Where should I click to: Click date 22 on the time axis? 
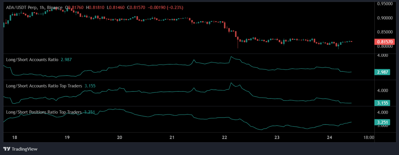pos(224,137)
